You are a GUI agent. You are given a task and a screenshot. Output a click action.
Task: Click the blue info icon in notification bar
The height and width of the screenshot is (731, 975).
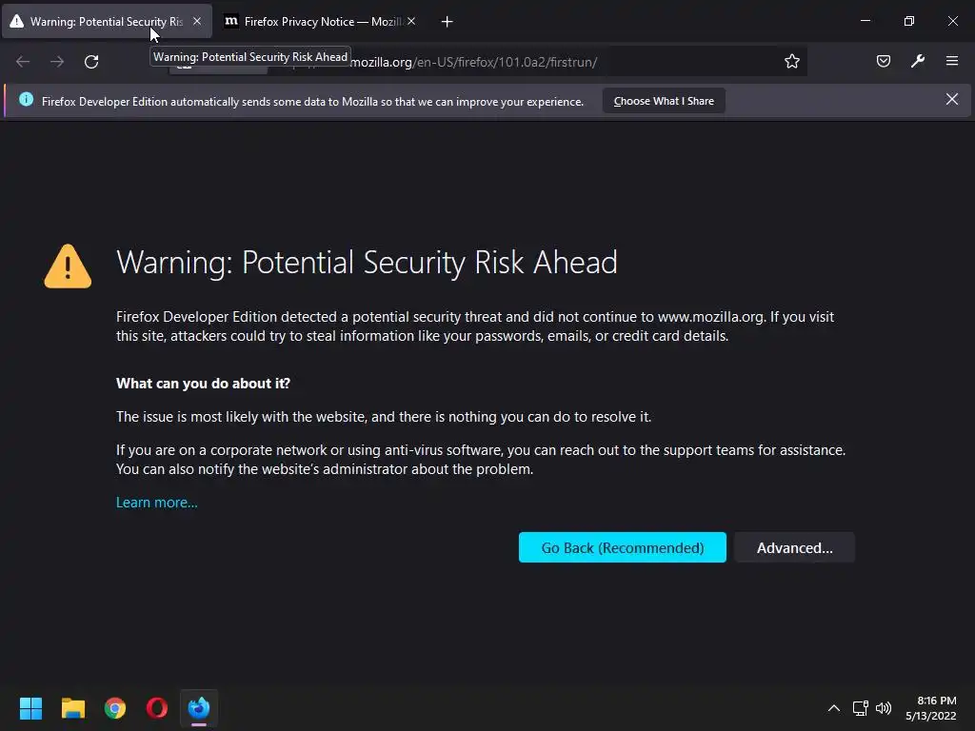click(x=26, y=99)
